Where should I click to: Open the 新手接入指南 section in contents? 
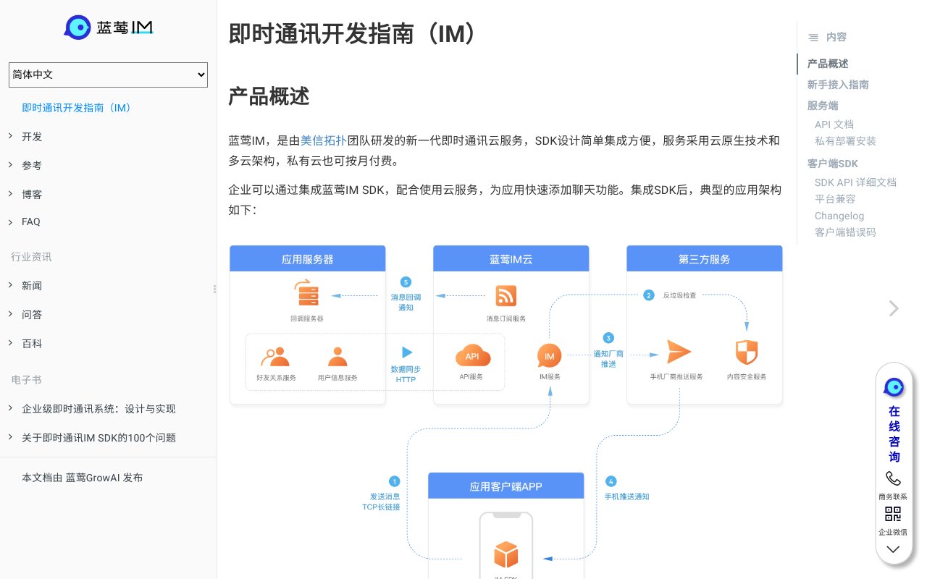[x=838, y=85]
